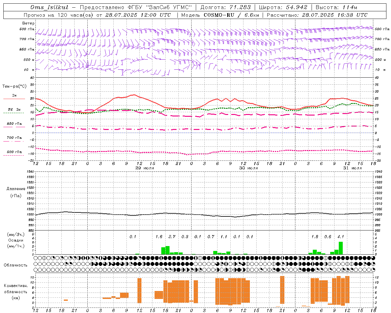Click the 0.3 precipitation amount
Image resolution: width=391 pixels, height=313 pixels.
pyautogui.click(x=185, y=237)
